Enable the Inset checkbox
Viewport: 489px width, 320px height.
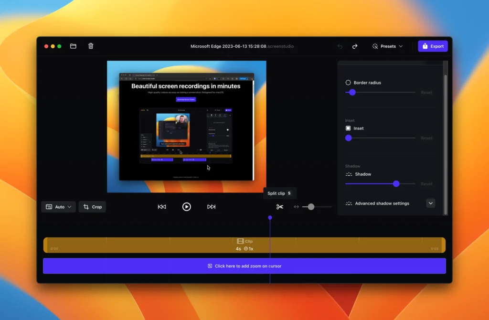coord(348,128)
